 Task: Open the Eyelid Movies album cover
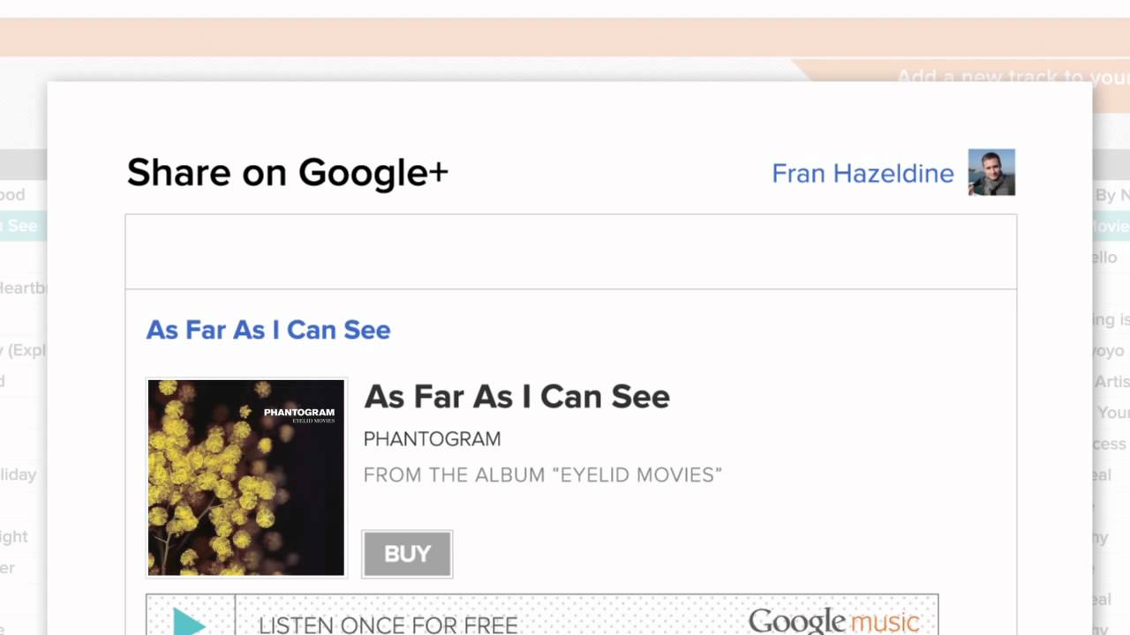click(x=246, y=477)
